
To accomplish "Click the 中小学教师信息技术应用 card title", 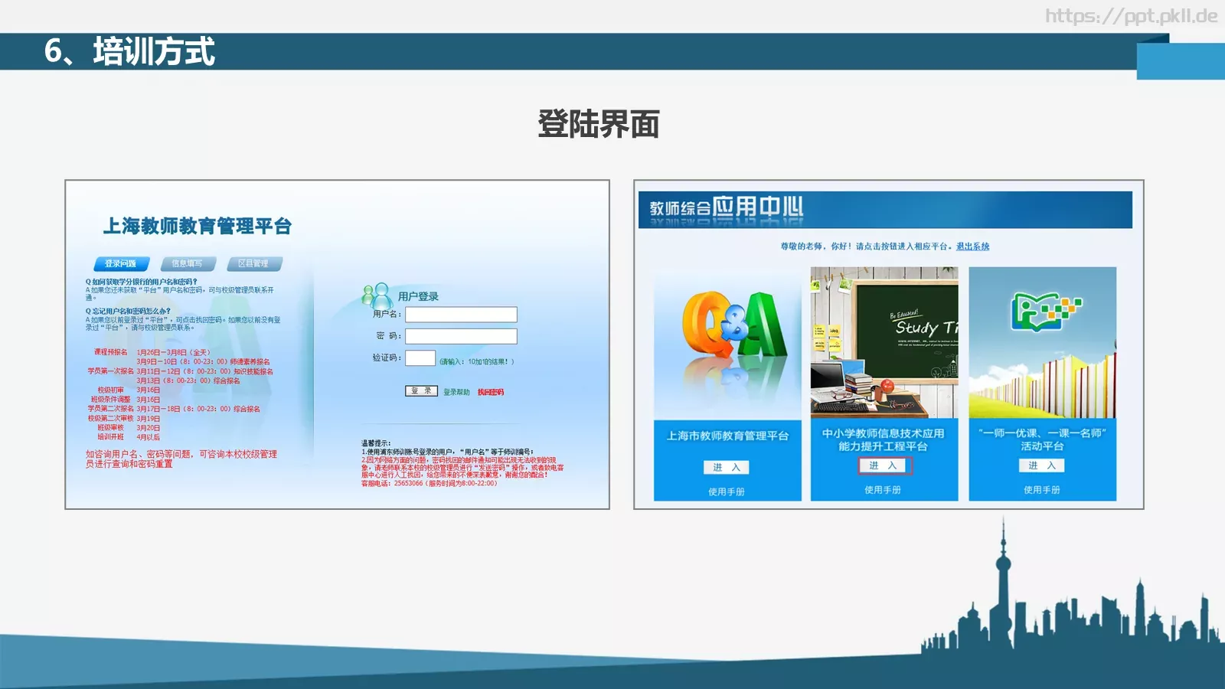I will pos(883,439).
